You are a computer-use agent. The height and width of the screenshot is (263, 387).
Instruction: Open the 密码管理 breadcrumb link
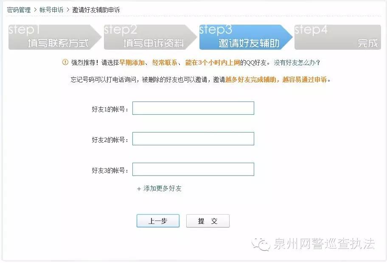tap(17, 9)
